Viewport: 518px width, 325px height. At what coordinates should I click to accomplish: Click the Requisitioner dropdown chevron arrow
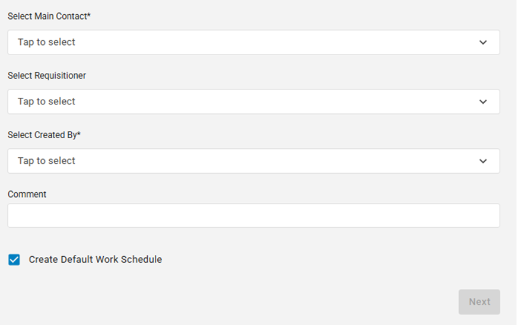pyautogui.click(x=483, y=102)
